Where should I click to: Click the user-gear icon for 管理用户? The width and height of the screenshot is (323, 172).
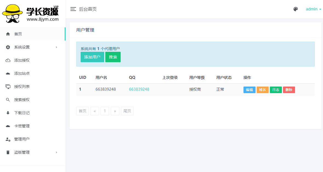click(8, 139)
